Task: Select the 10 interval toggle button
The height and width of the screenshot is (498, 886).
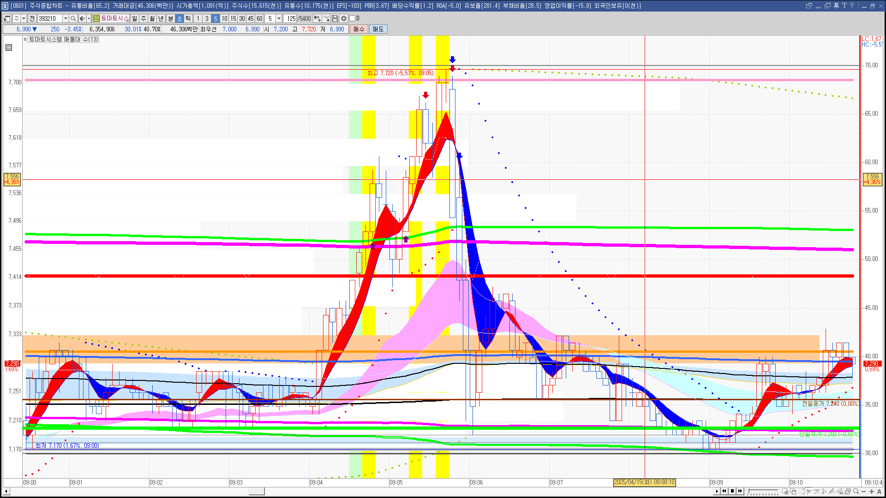Action: 224,18
